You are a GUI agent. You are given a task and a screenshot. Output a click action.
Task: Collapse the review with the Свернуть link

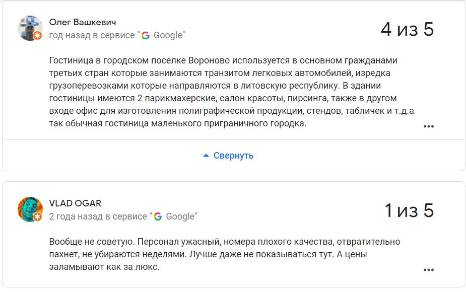[x=233, y=156]
